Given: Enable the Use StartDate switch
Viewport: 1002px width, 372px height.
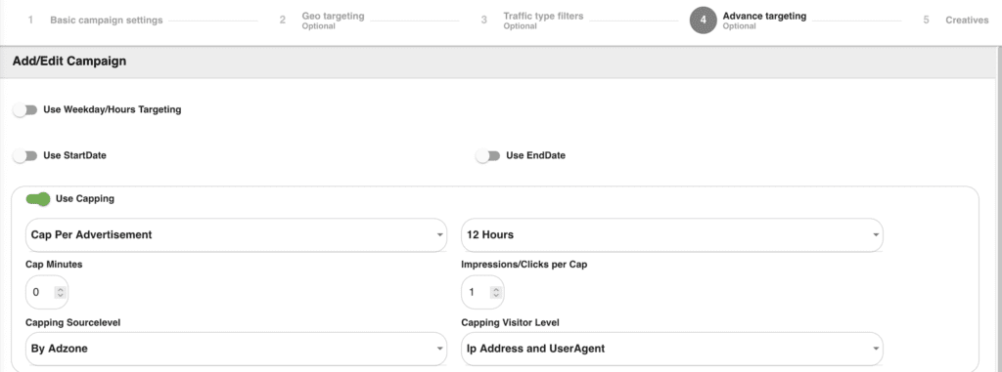Looking at the screenshot, I should 25,155.
